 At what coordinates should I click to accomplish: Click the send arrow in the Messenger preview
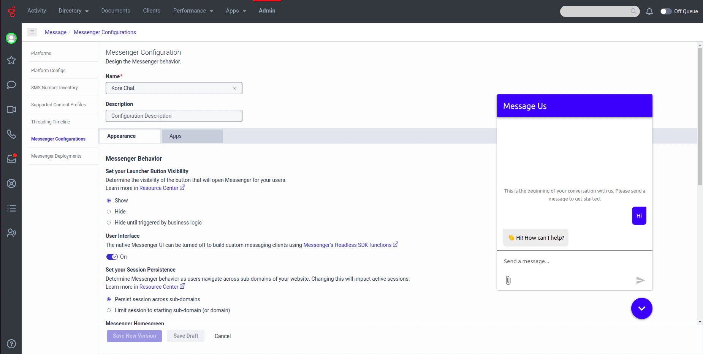coord(640,280)
